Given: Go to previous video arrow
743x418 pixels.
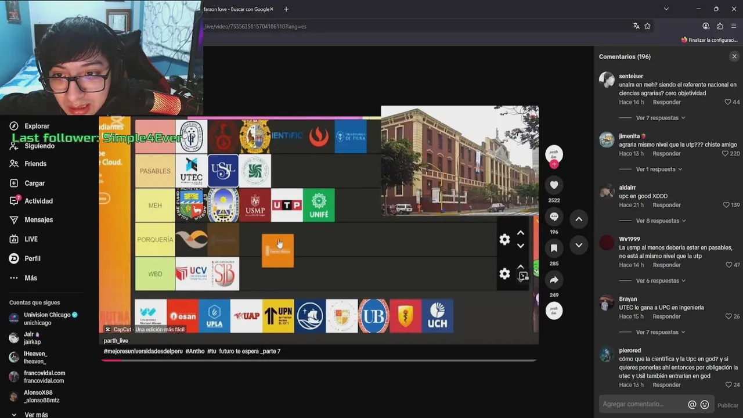Looking at the screenshot, I should (579, 219).
